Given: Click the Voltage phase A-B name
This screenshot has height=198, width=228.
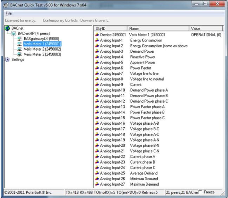Looking at the screenshot, I should point(144,123).
